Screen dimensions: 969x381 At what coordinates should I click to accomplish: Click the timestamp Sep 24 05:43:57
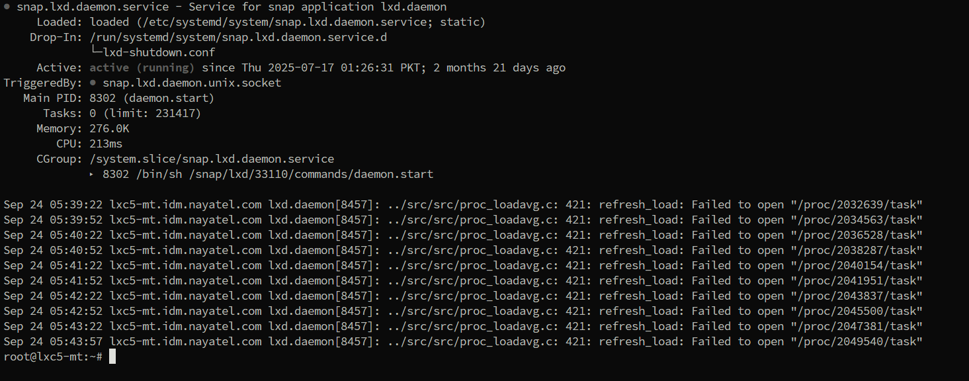[x=53, y=342]
